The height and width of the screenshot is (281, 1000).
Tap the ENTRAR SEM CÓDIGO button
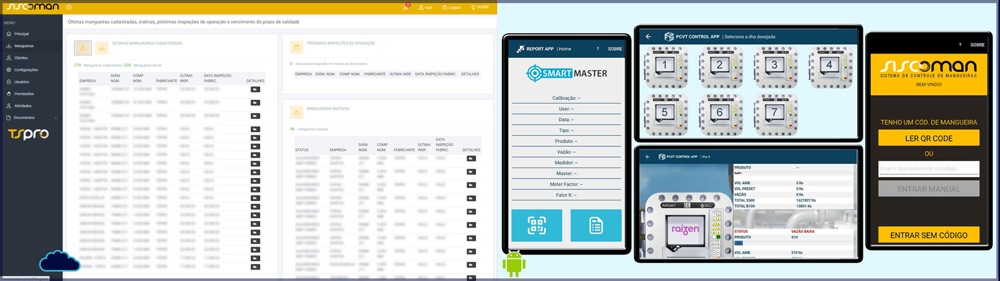click(x=929, y=235)
